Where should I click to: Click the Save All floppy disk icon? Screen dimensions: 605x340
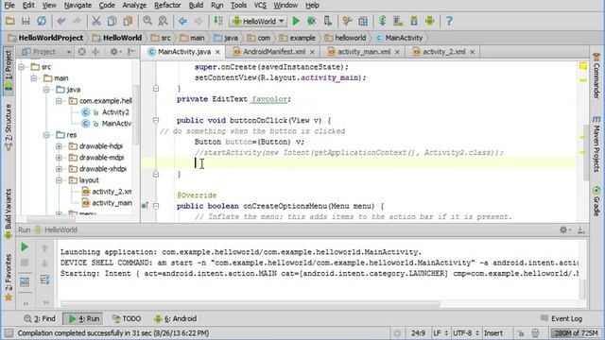(26, 21)
